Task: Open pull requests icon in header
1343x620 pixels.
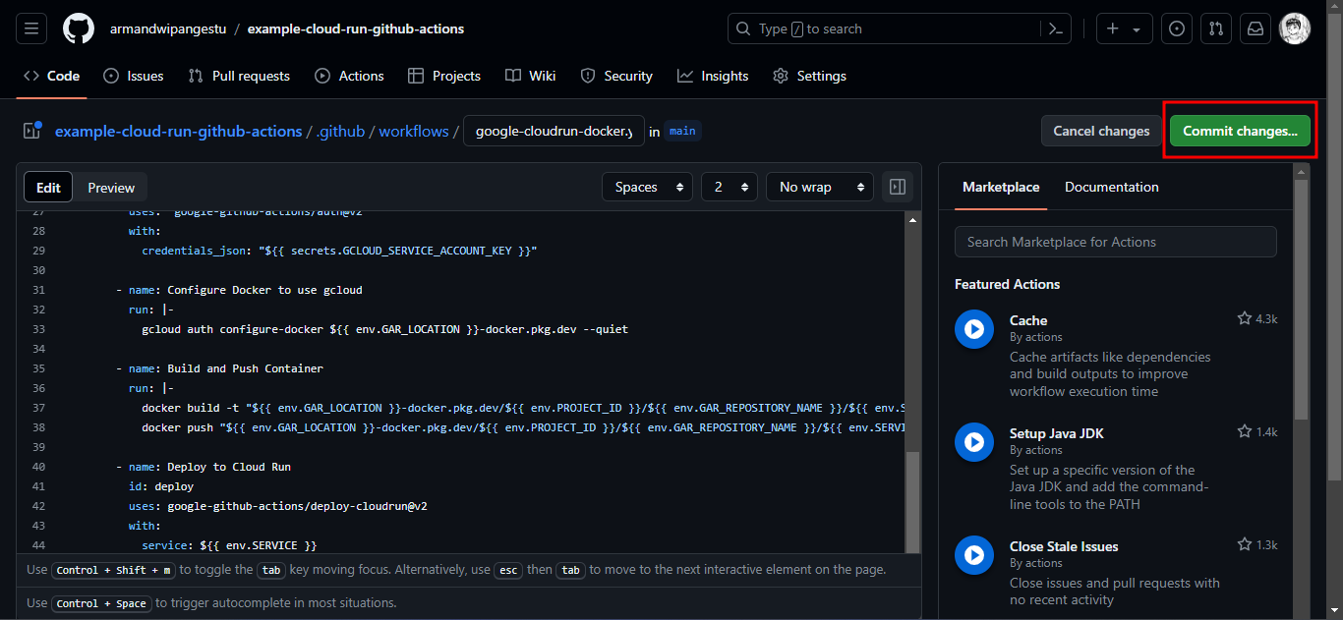Action: [x=1216, y=28]
